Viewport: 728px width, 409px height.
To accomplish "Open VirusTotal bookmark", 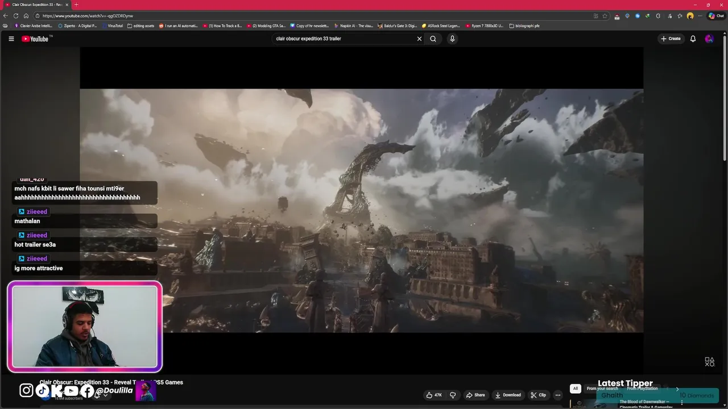I will tap(113, 26).
